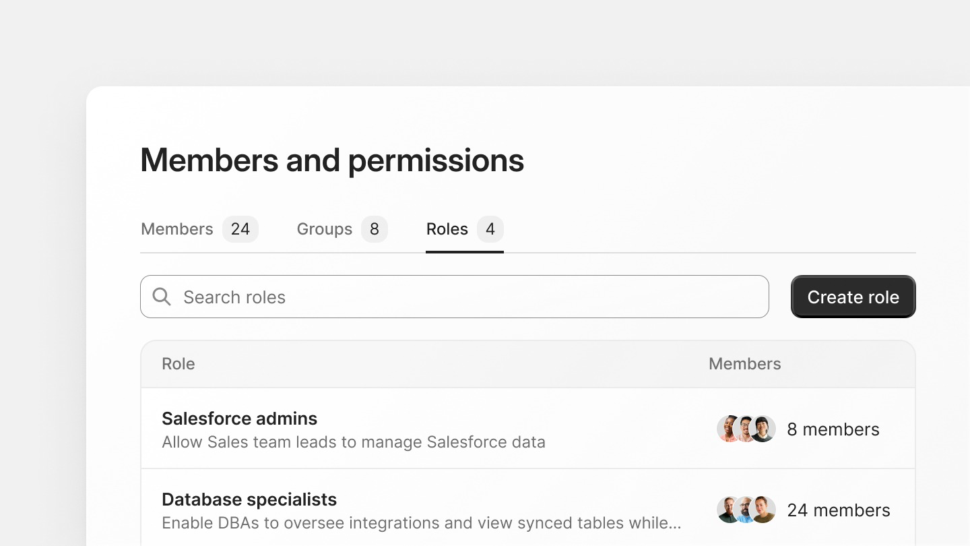Viewport: 970px width, 546px height.
Task: Click the 8 members count
Action: 833,429
